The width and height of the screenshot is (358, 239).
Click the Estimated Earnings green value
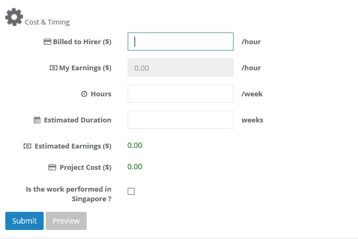135,145
